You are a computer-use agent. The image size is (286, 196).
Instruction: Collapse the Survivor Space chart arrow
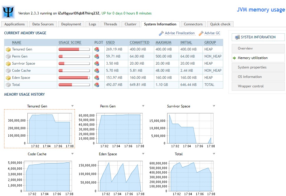(214, 106)
